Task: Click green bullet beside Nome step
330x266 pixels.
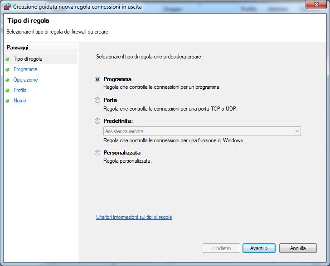Action: click(7, 101)
